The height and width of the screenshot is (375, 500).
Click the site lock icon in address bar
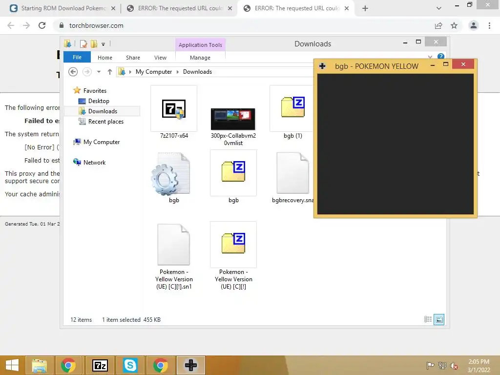(x=62, y=25)
